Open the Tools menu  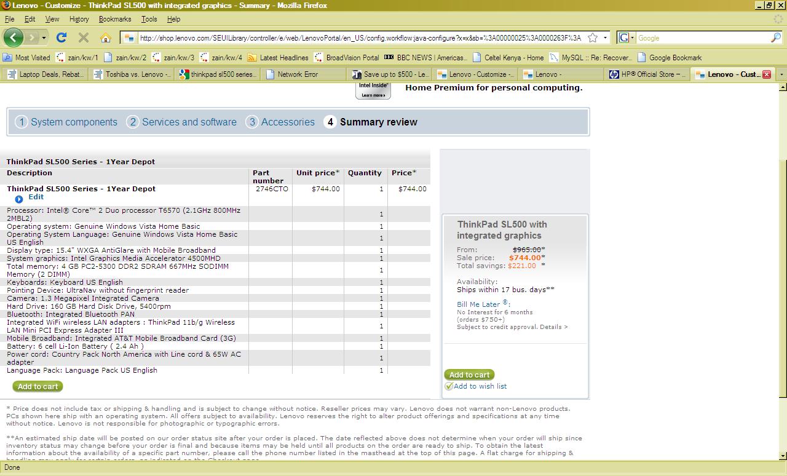(149, 19)
